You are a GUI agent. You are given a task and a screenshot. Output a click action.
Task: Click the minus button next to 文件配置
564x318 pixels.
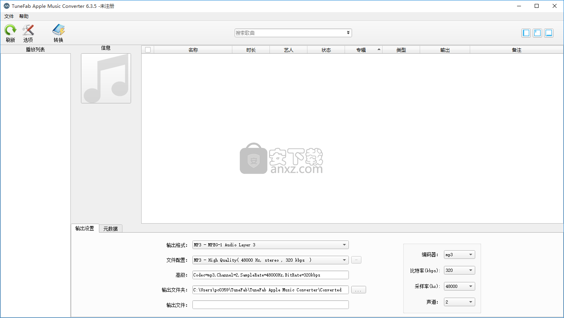pos(356,260)
